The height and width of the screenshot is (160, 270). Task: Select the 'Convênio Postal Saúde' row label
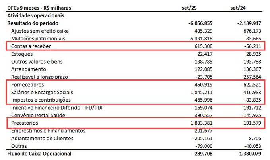[38, 115]
